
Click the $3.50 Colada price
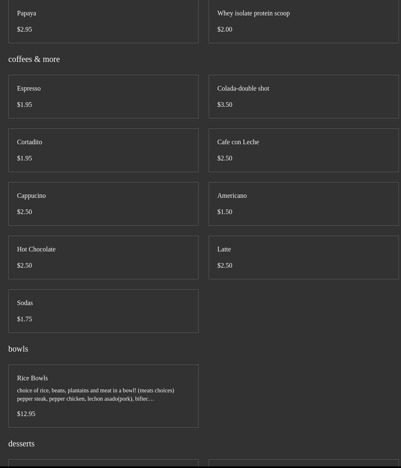(x=225, y=104)
